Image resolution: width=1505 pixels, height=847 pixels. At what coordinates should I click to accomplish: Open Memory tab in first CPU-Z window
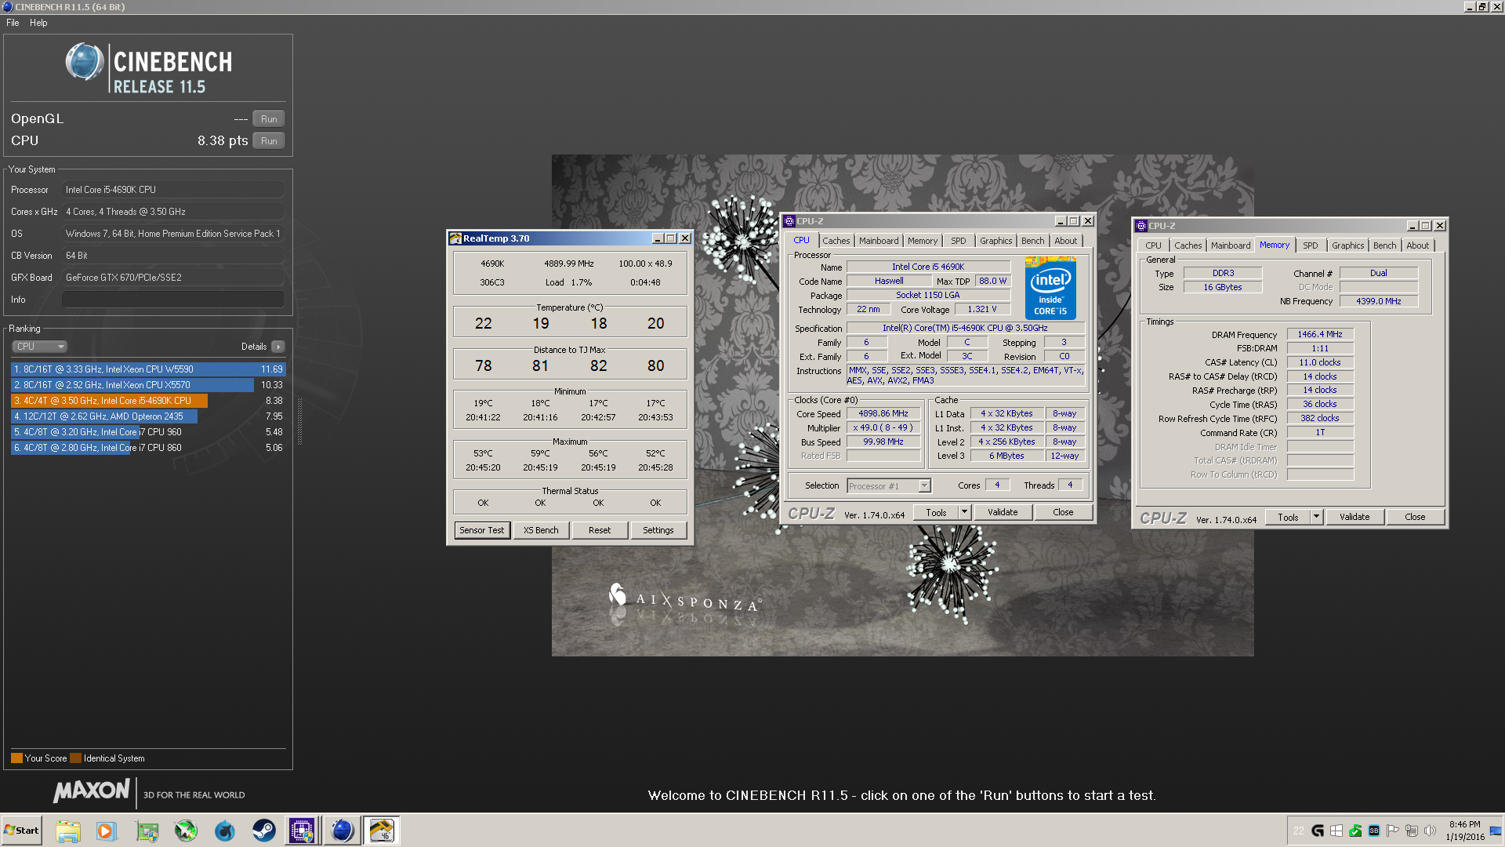923,241
